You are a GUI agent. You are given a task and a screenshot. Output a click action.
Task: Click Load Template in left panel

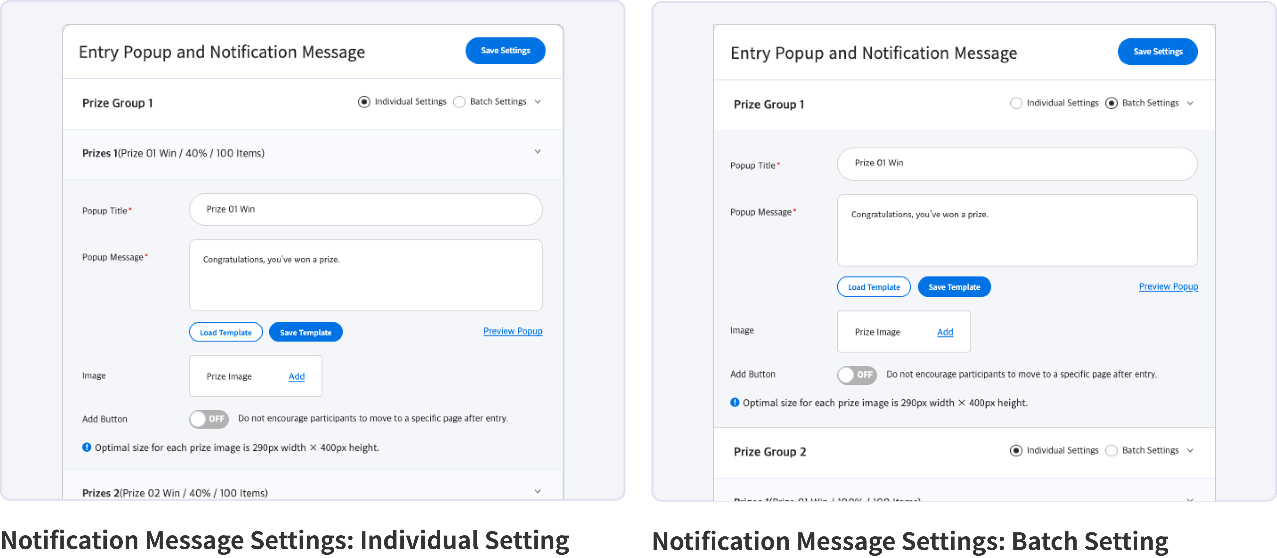click(x=225, y=332)
